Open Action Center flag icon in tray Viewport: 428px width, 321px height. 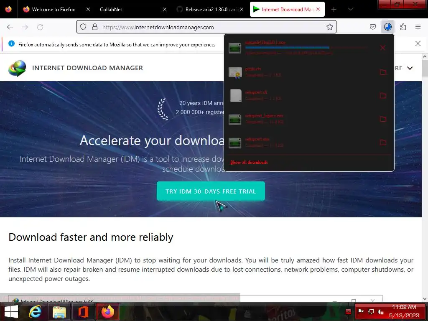coord(360,311)
